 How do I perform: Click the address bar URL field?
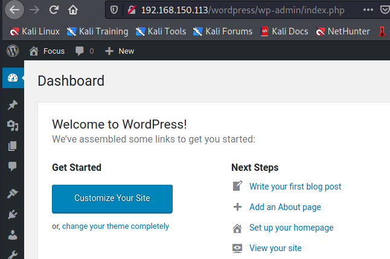[x=241, y=10]
